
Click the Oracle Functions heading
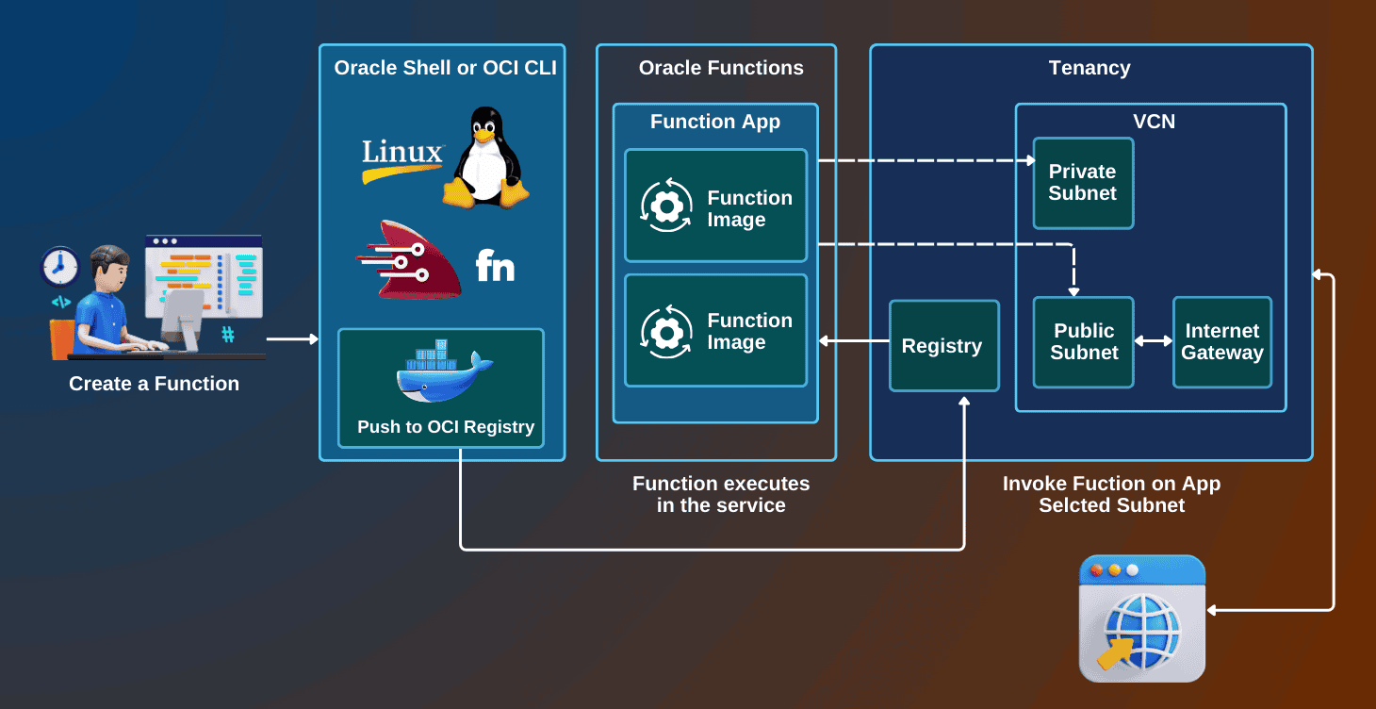pos(721,68)
